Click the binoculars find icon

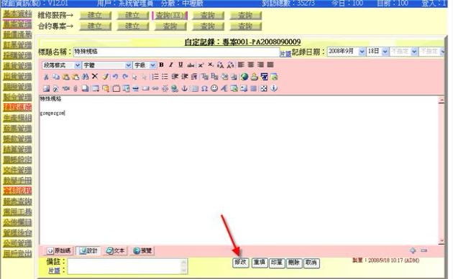tap(86, 77)
